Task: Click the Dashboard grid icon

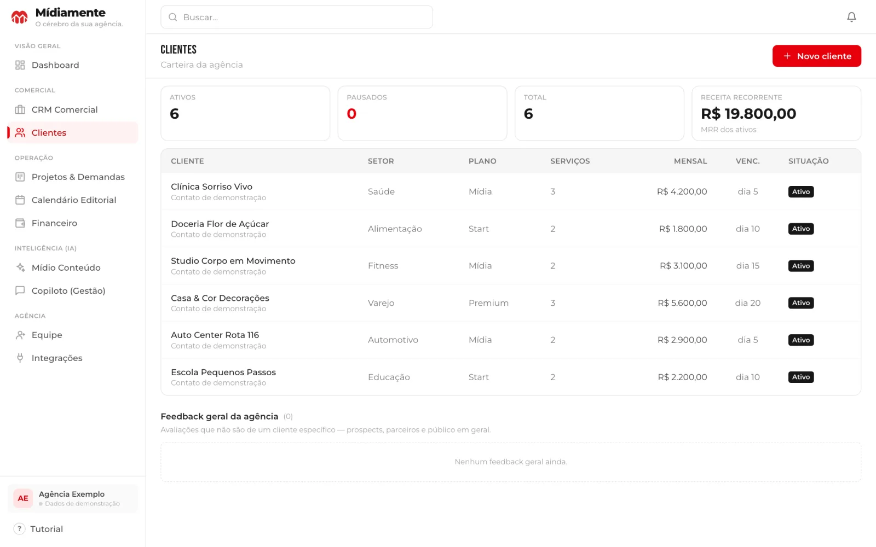Action: pos(20,65)
